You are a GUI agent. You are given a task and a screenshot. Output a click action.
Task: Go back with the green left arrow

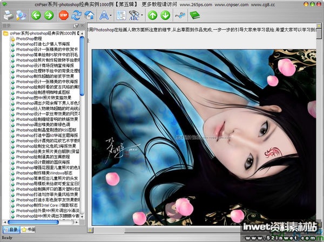pyautogui.click(x=36, y=16)
